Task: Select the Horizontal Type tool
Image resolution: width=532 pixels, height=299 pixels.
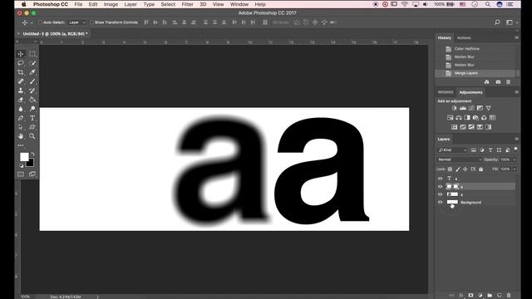Action: click(32, 118)
